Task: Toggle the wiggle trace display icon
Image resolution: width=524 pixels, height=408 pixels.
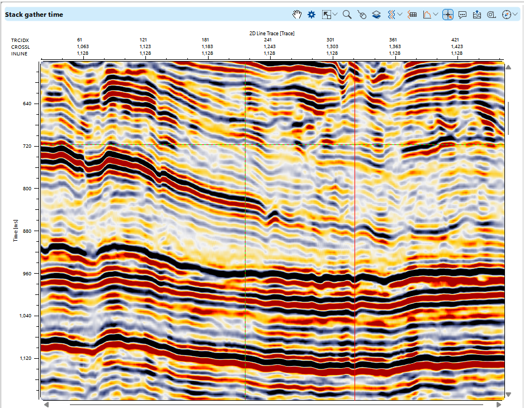Action: pos(393,15)
